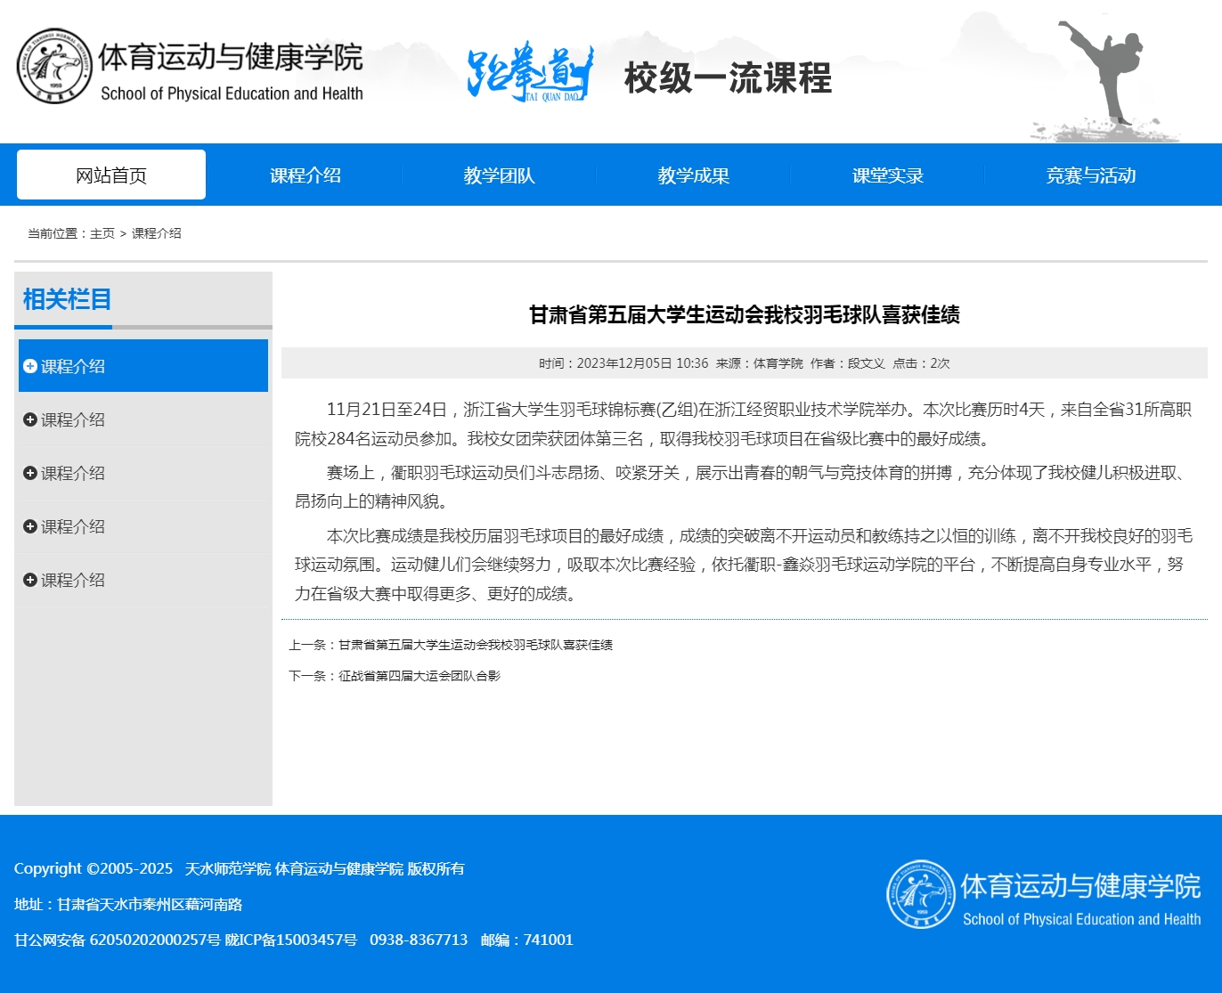Select the highlighted blue 课程介绍 sidebar item

pyautogui.click(x=143, y=366)
